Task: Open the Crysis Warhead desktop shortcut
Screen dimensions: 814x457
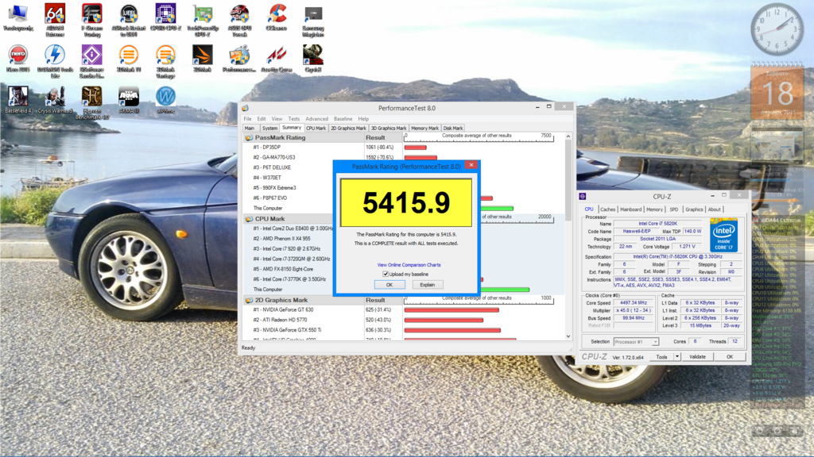Action: 55,99
